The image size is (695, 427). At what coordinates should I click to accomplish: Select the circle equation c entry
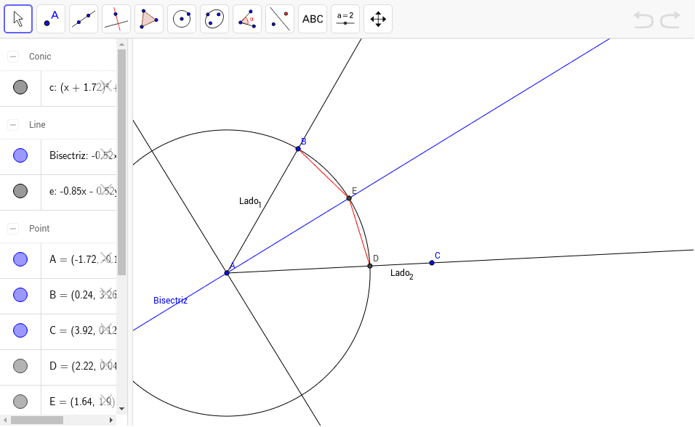tap(79, 88)
